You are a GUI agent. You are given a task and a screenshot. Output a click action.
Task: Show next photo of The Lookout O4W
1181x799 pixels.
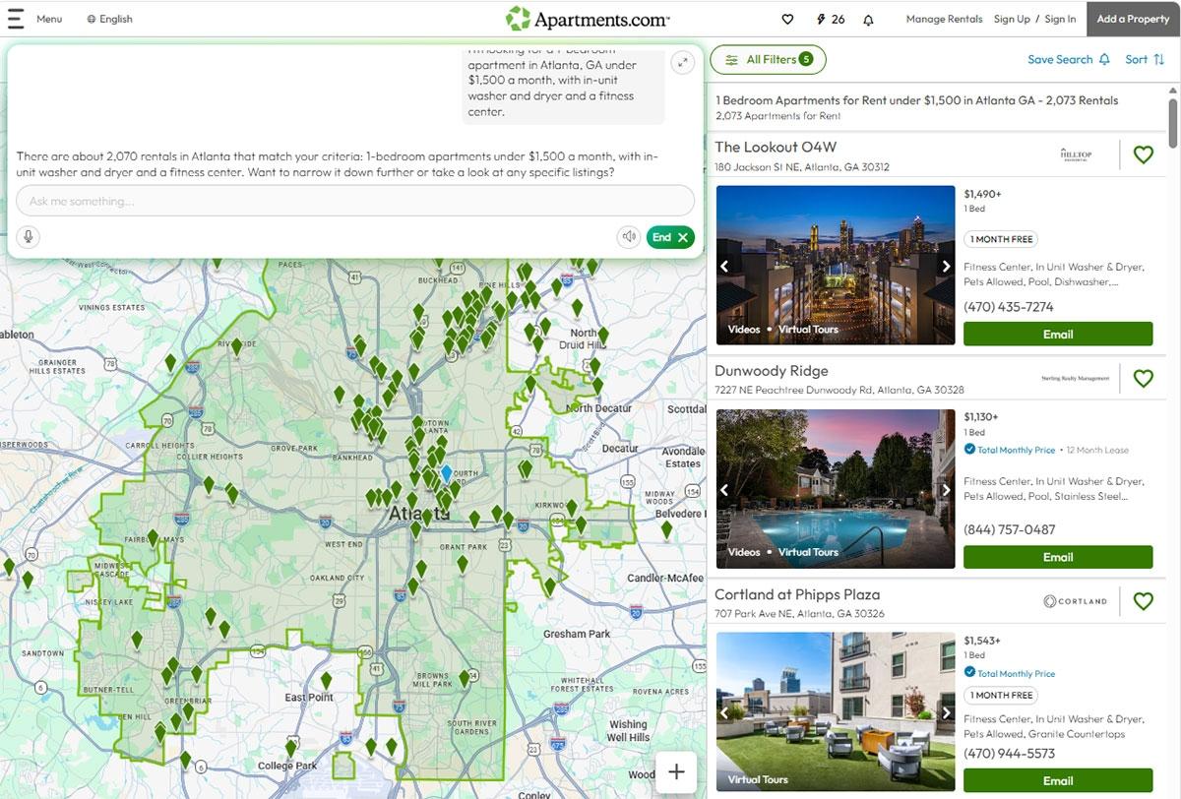[x=947, y=266]
